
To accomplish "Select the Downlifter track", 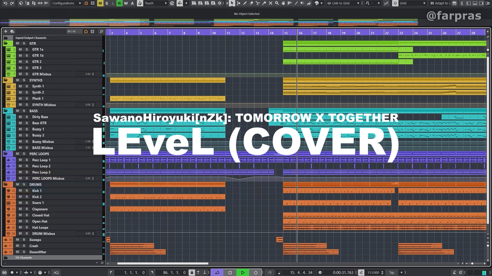I will click(x=38, y=252).
